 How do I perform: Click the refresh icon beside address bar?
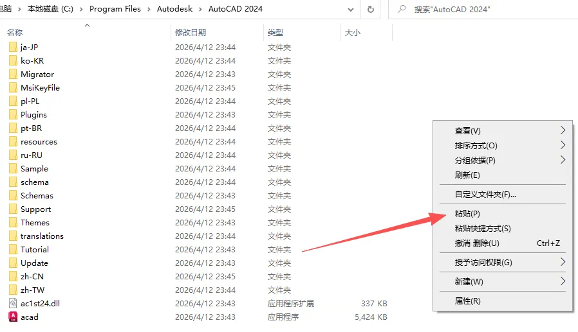click(371, 9)
